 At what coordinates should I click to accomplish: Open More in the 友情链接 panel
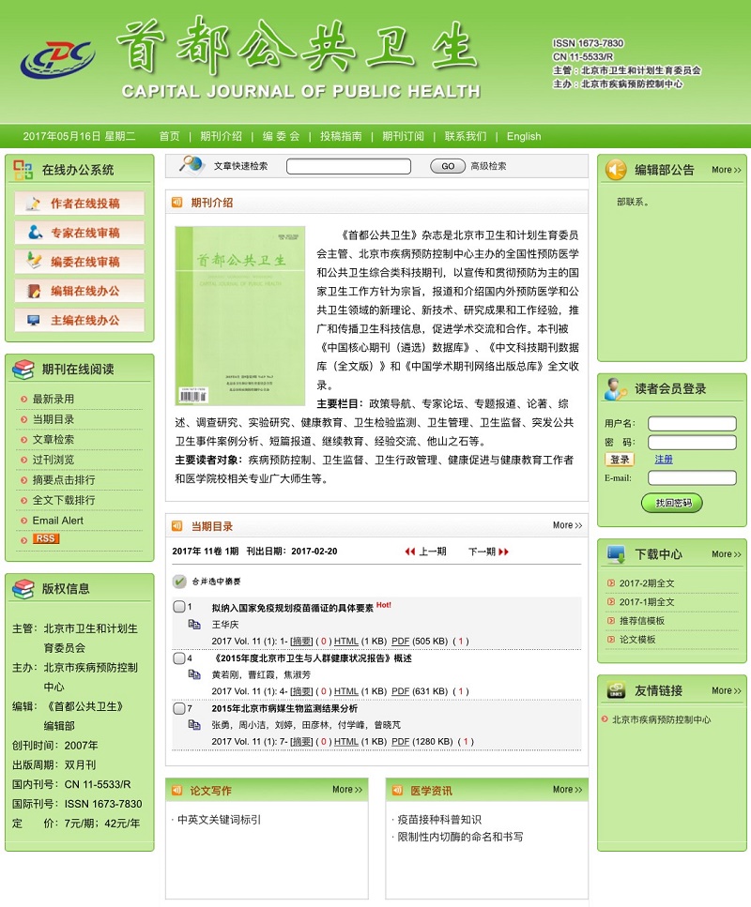726,691
